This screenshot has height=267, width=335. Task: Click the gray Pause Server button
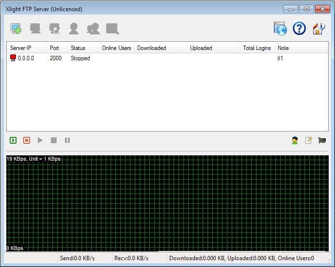pos(67,140)
